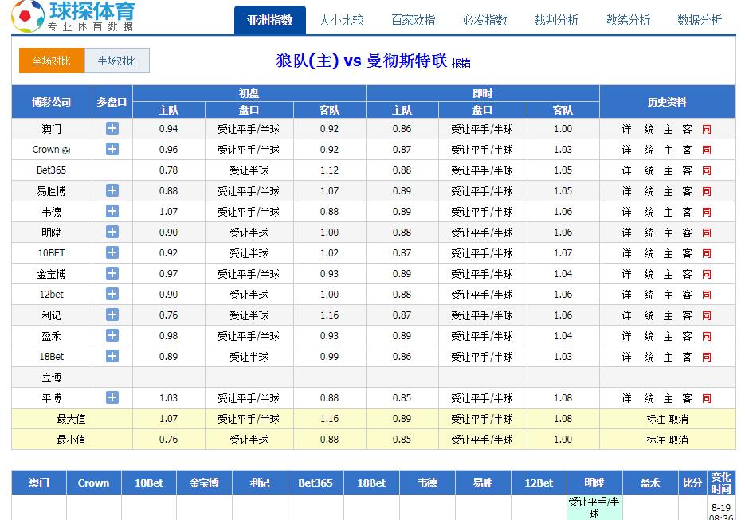Open the 教练分析 tab

click(x=628, y=20)
